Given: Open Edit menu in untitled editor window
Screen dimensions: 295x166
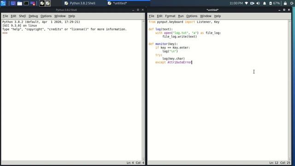Looking at the screenshot, I should click(159, 16).
